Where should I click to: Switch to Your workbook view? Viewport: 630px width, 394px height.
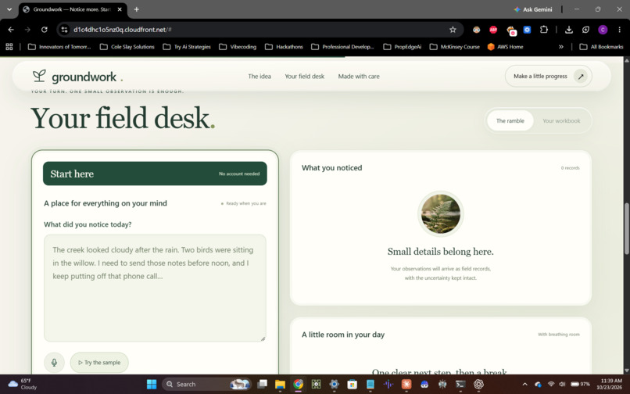click(x=561, y=120)
